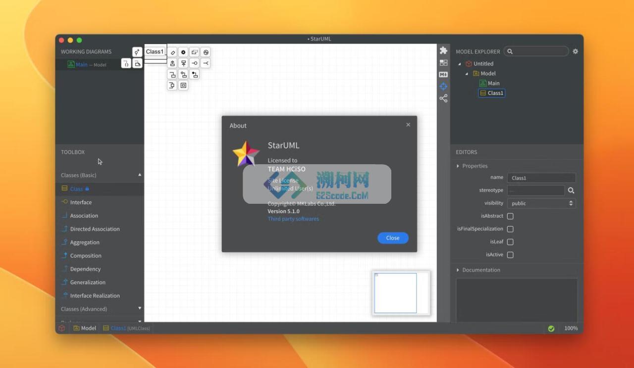Click the add attribute quick-edit icon with braces
This screenshot has width=634, height=368.
coord(126,63)
